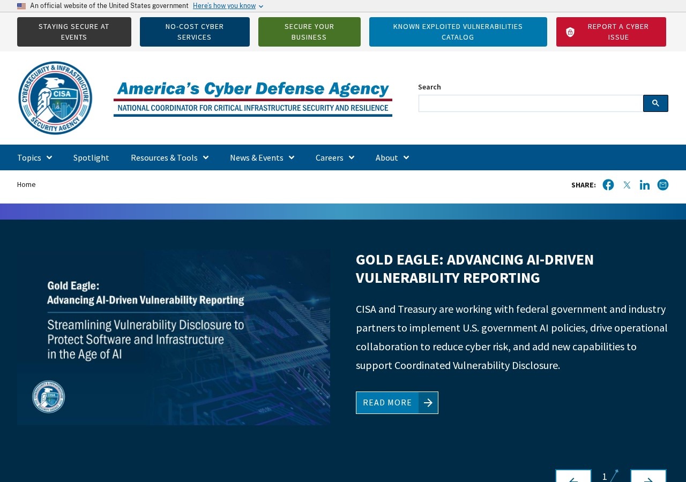
Task: Click the Gold Eagle headline text
Action: pos(475,269)
